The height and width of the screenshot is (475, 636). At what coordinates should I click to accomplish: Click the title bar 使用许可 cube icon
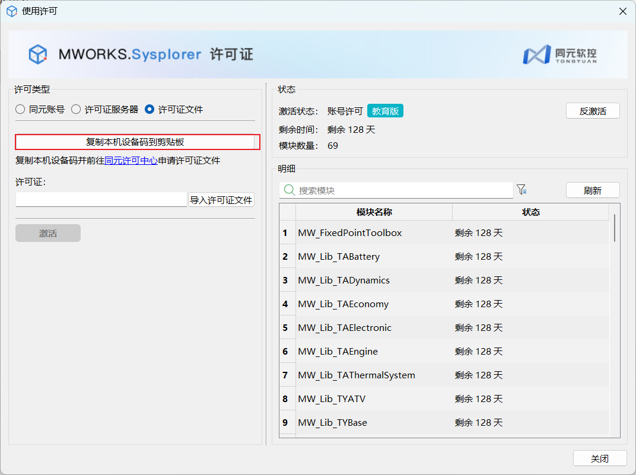(12, 11)
